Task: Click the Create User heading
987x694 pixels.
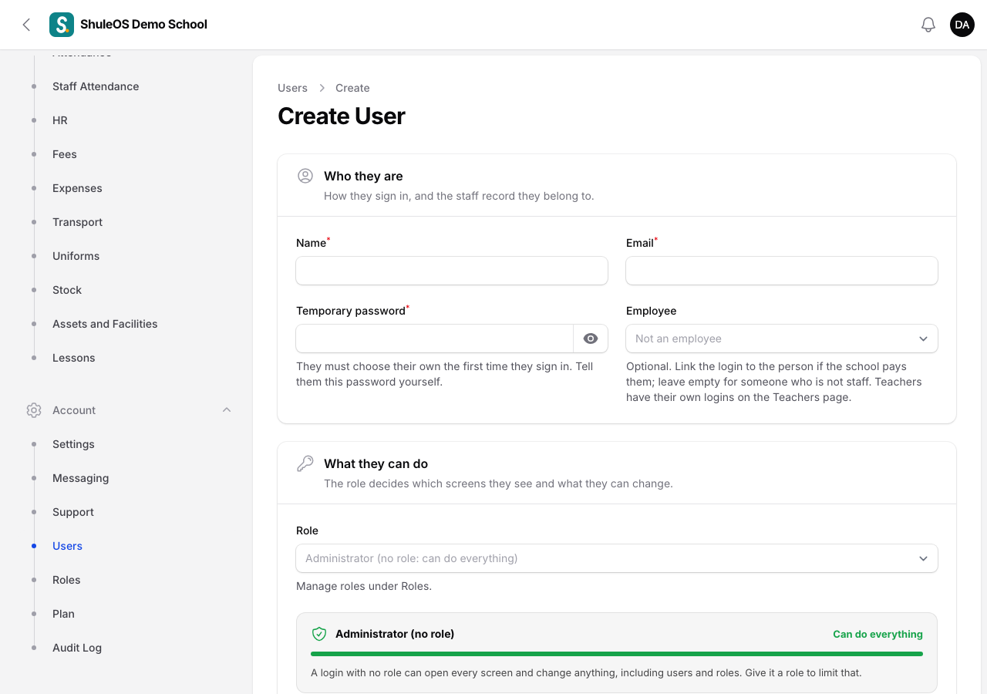Action: [342, 116]
